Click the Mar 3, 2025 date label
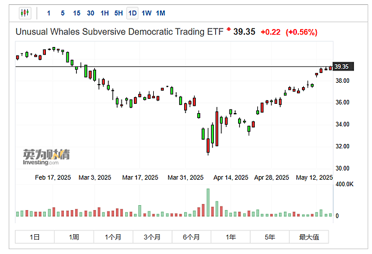The height and width of the screenshot is (254, 372). 95,177
